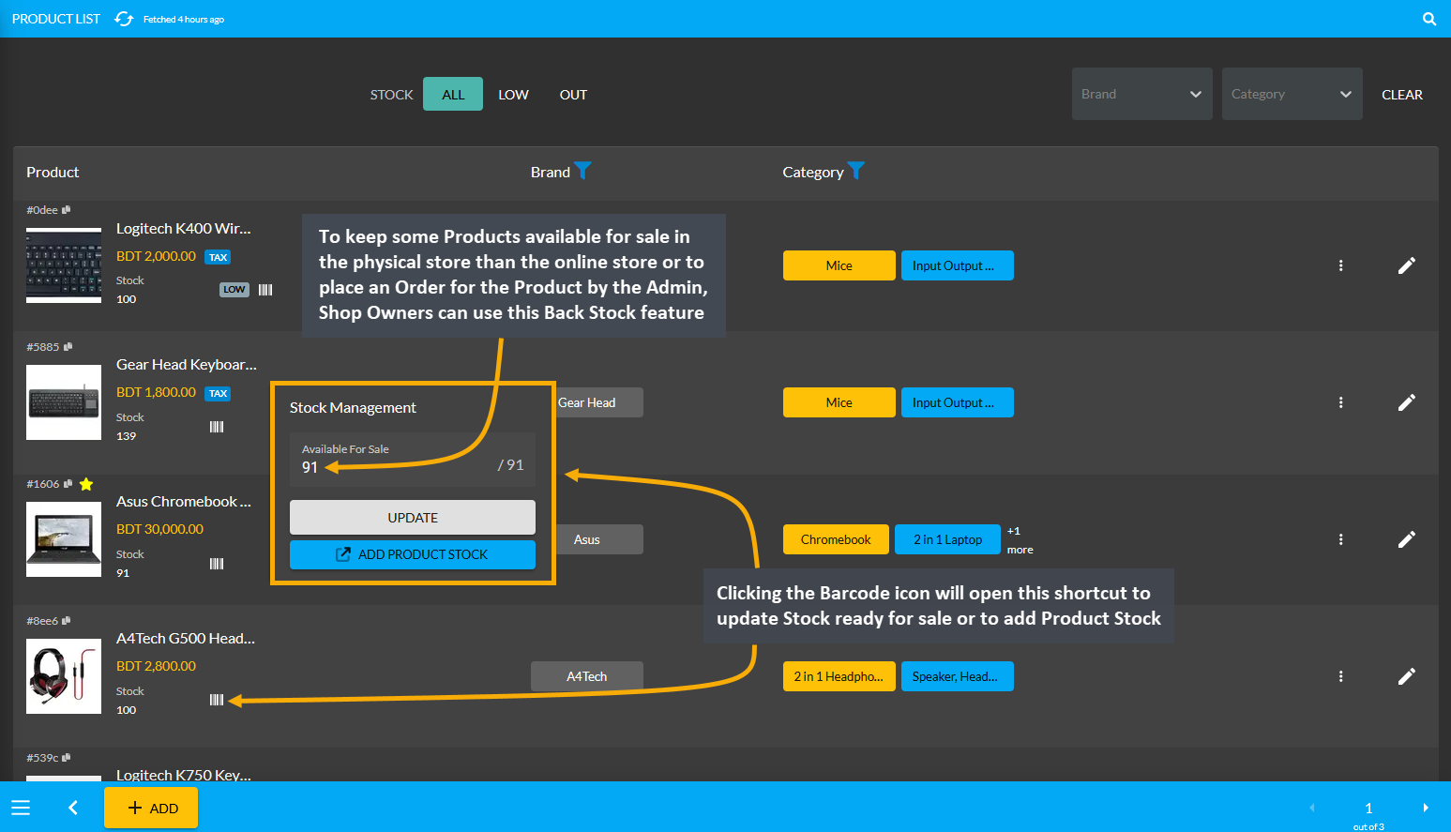Click the refresh sync icon beside Product List
Image resolution: width=1451 pixels, height=832 pixels.
click(x=124, y=19)
